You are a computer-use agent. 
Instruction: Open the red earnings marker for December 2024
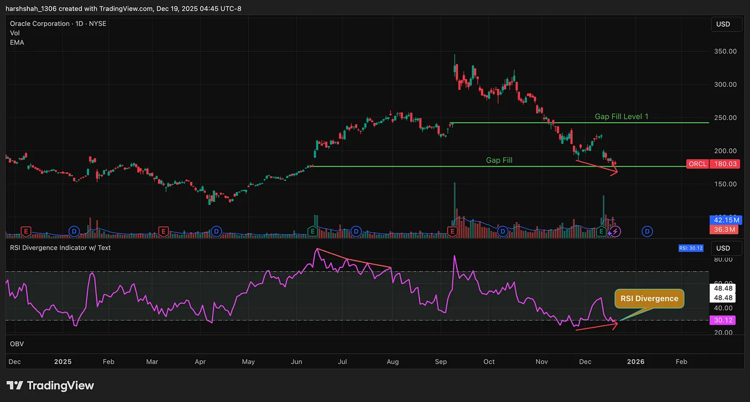pyautogui.click(x=25, y=231)
